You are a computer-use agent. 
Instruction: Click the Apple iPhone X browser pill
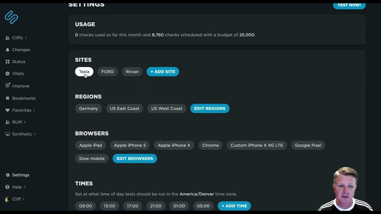[x=174, y=145]
